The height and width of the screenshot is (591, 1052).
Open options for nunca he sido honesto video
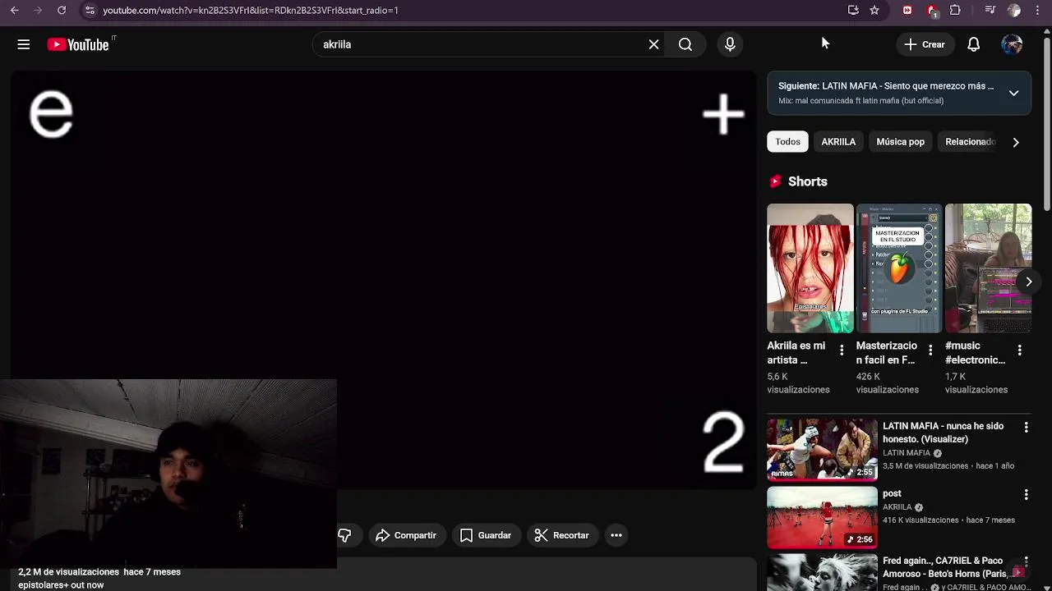(1026, 428)
